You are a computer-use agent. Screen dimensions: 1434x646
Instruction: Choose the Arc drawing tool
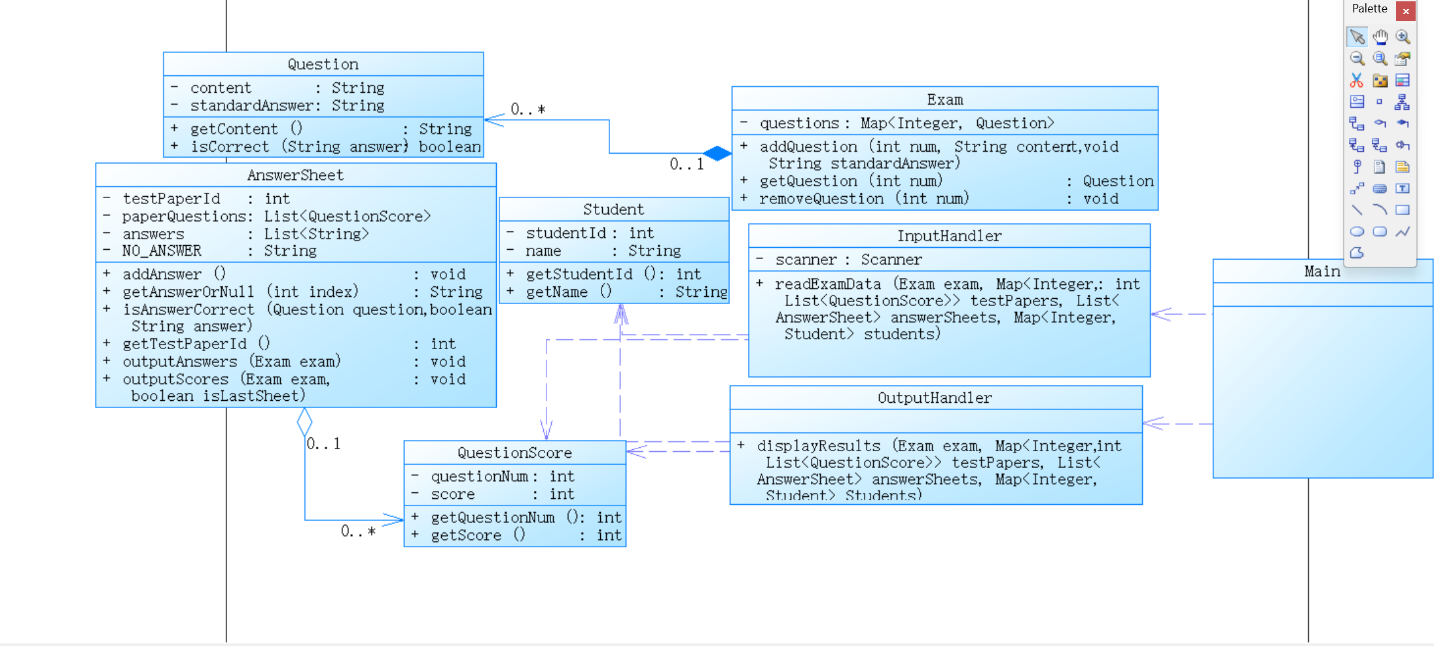click(1380, 210)
